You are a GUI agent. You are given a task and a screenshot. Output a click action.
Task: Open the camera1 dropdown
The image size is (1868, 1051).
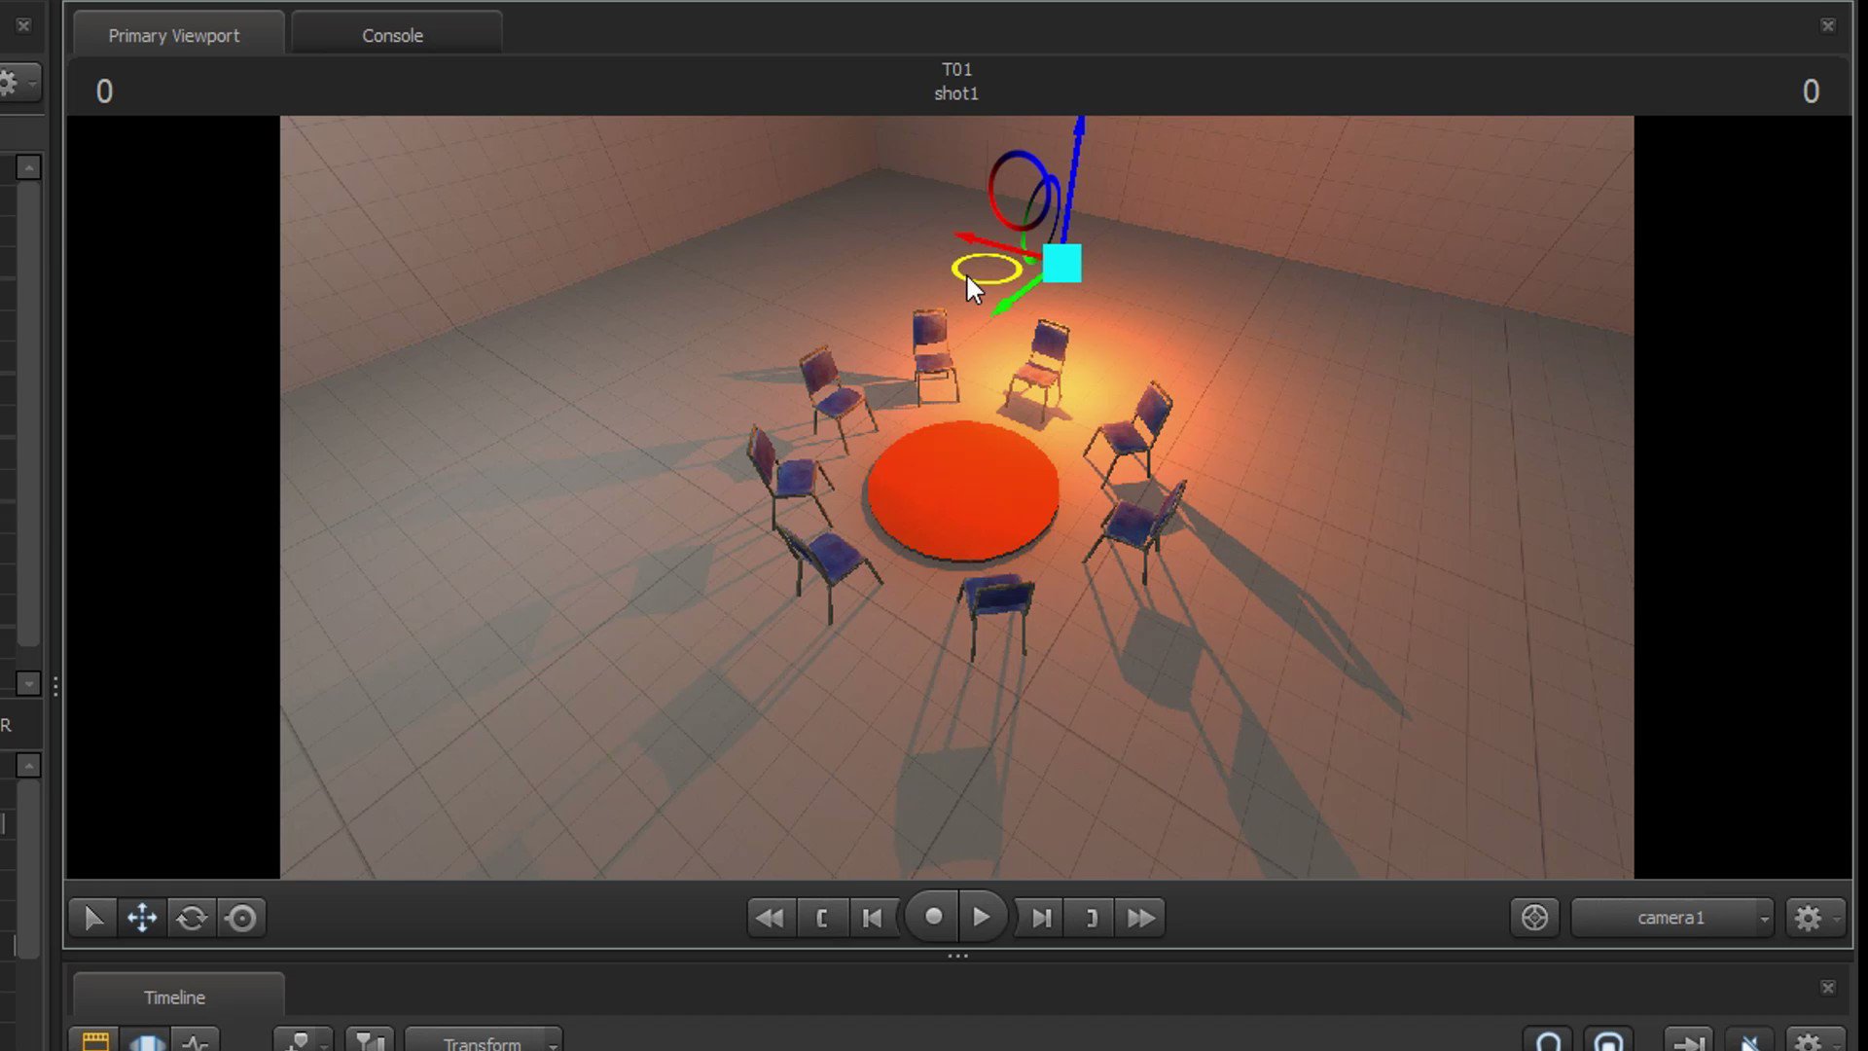1671,917
